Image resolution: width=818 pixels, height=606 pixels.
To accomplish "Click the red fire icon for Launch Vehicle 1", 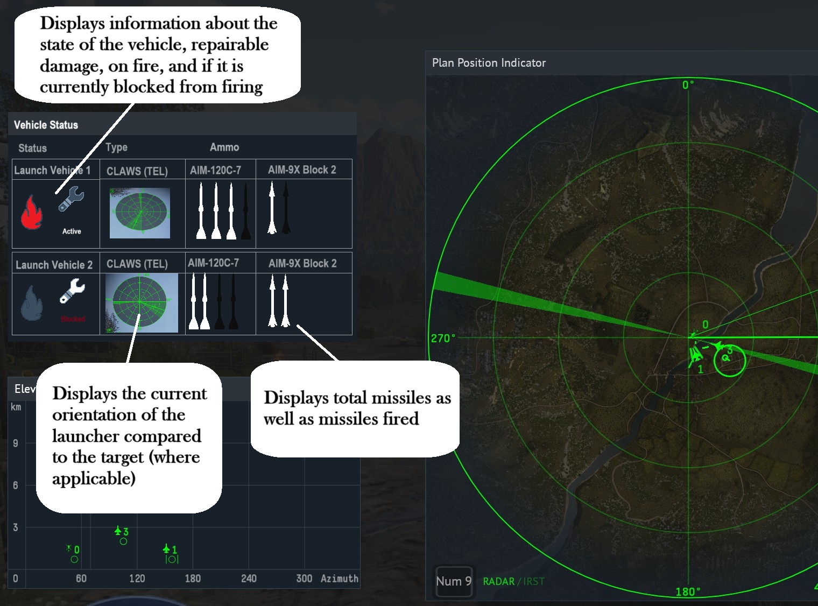I will [31, 213].
